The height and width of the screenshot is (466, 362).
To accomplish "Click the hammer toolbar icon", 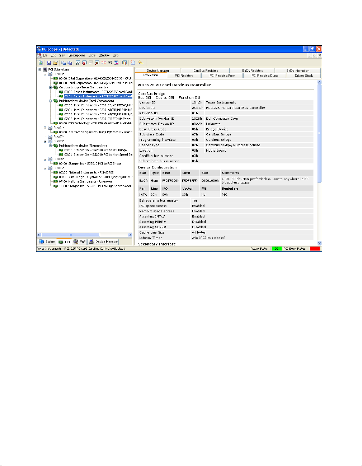I will [97, 63].
